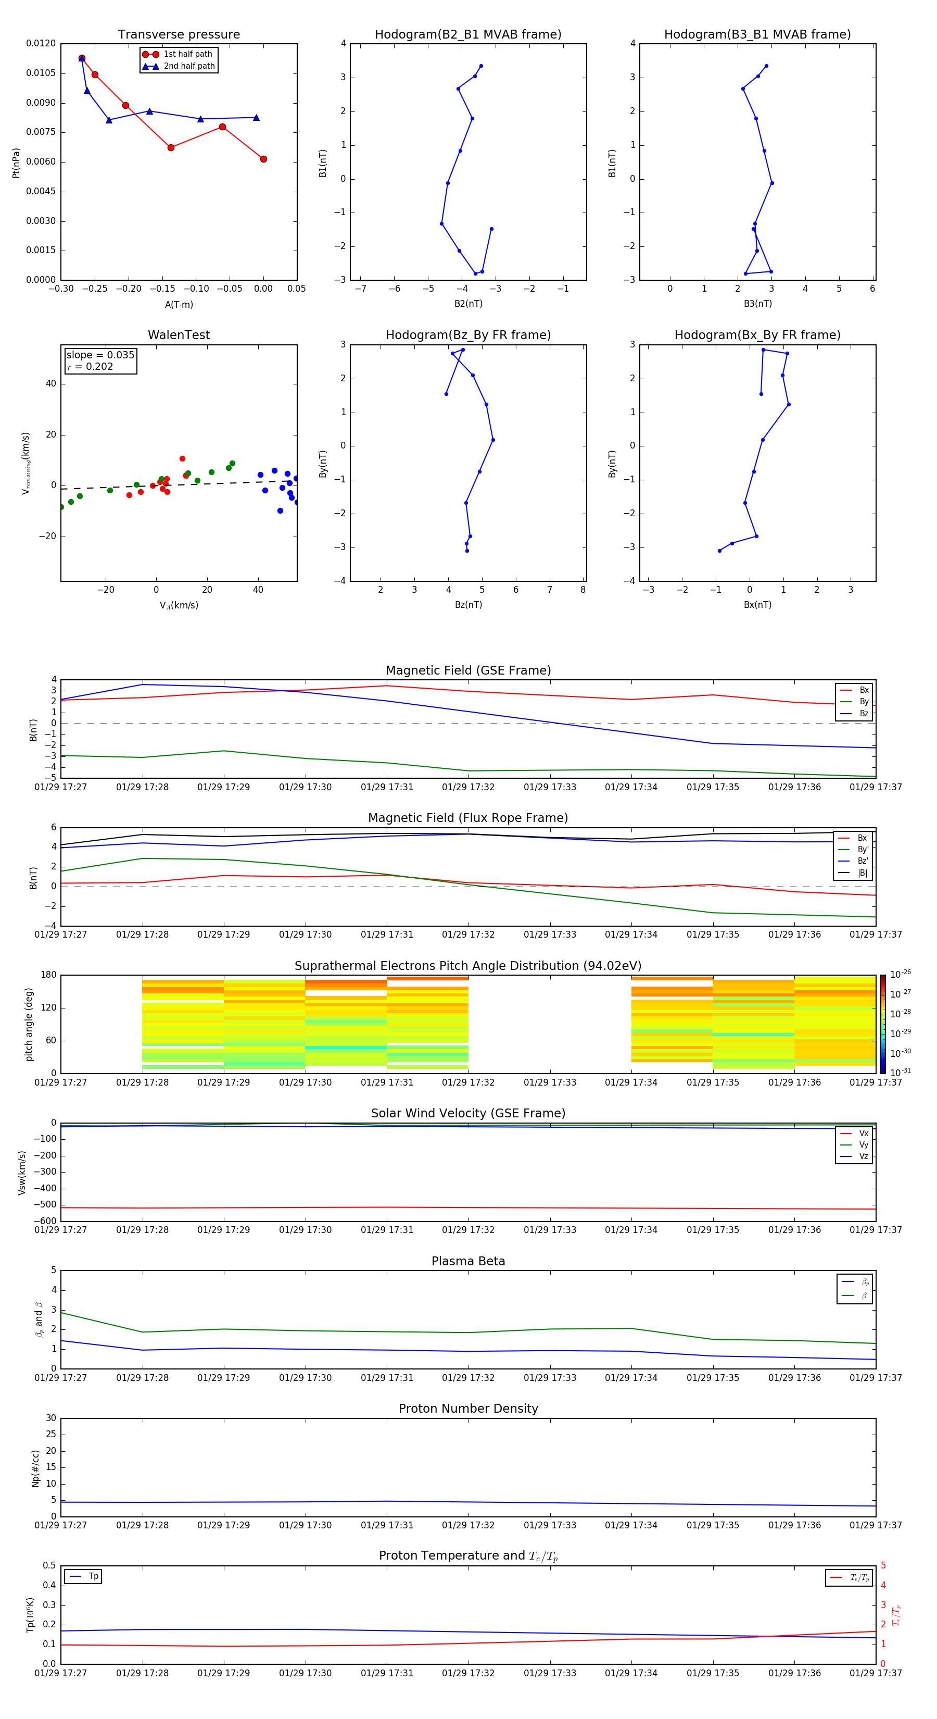Click the 'Hodogram(B3_B1 MVAB frame)' title
937x1719 pixels.
[757, 35]
